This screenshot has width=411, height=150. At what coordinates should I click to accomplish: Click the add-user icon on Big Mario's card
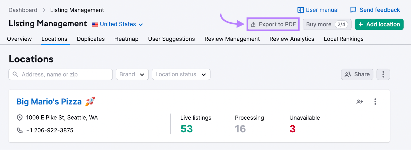(360, 102)
